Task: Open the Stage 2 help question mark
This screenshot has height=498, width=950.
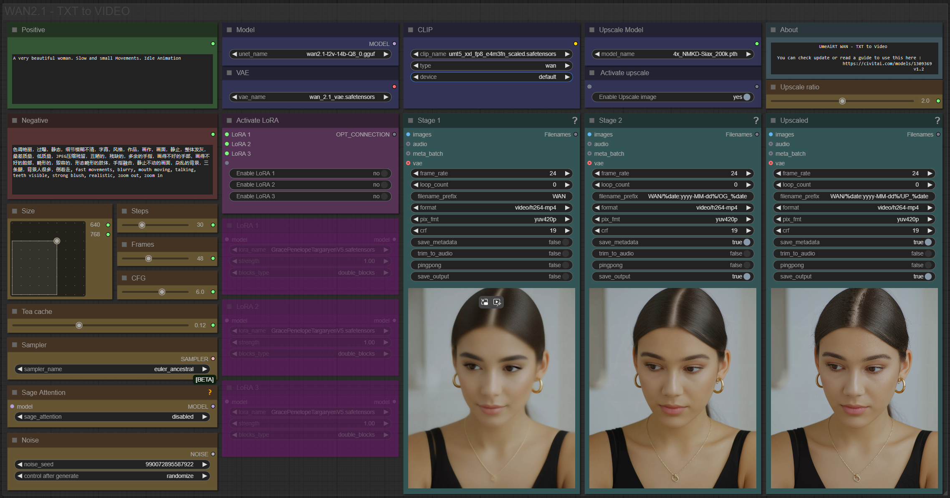Action: (x=756, y=121)
